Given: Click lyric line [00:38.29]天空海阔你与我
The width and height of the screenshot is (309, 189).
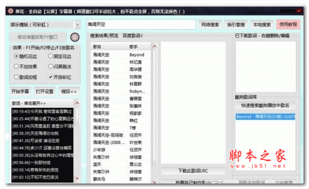Looking at the screenshot, I should coord(42,133).
